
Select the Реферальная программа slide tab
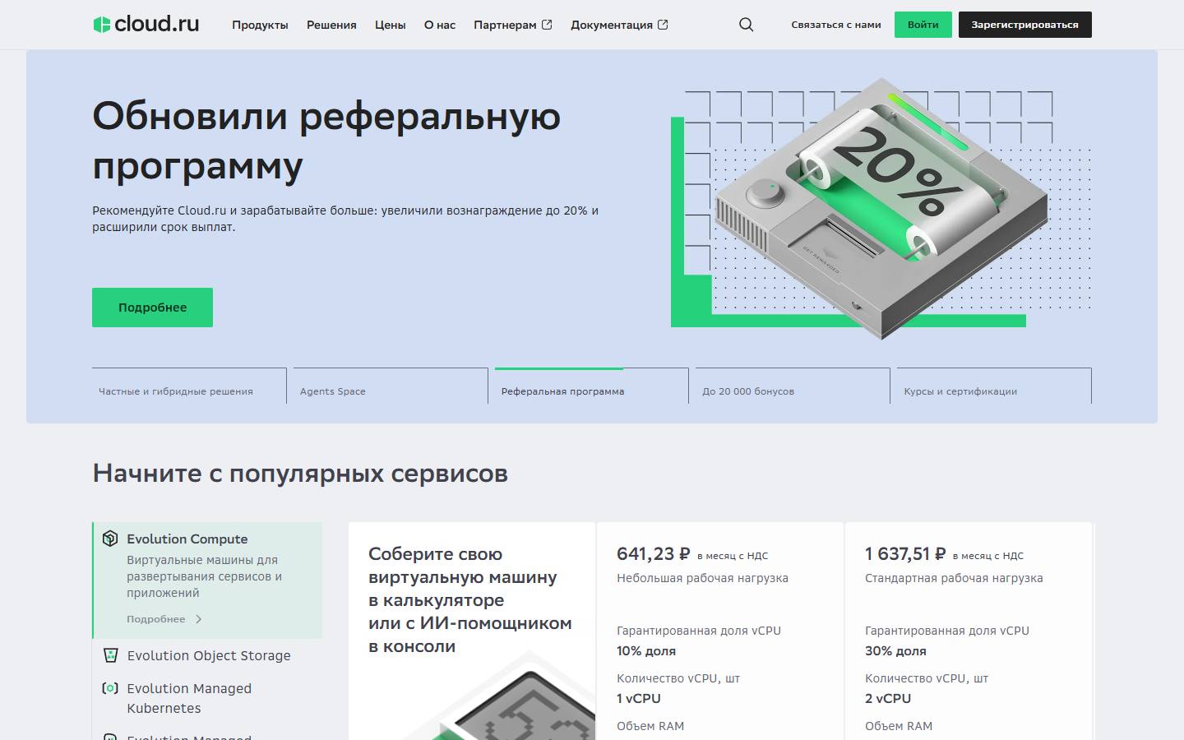[592, 386]
